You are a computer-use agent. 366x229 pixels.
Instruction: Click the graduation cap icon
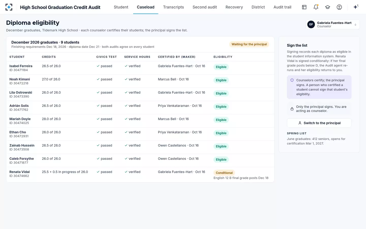click(x=328, y=7)
